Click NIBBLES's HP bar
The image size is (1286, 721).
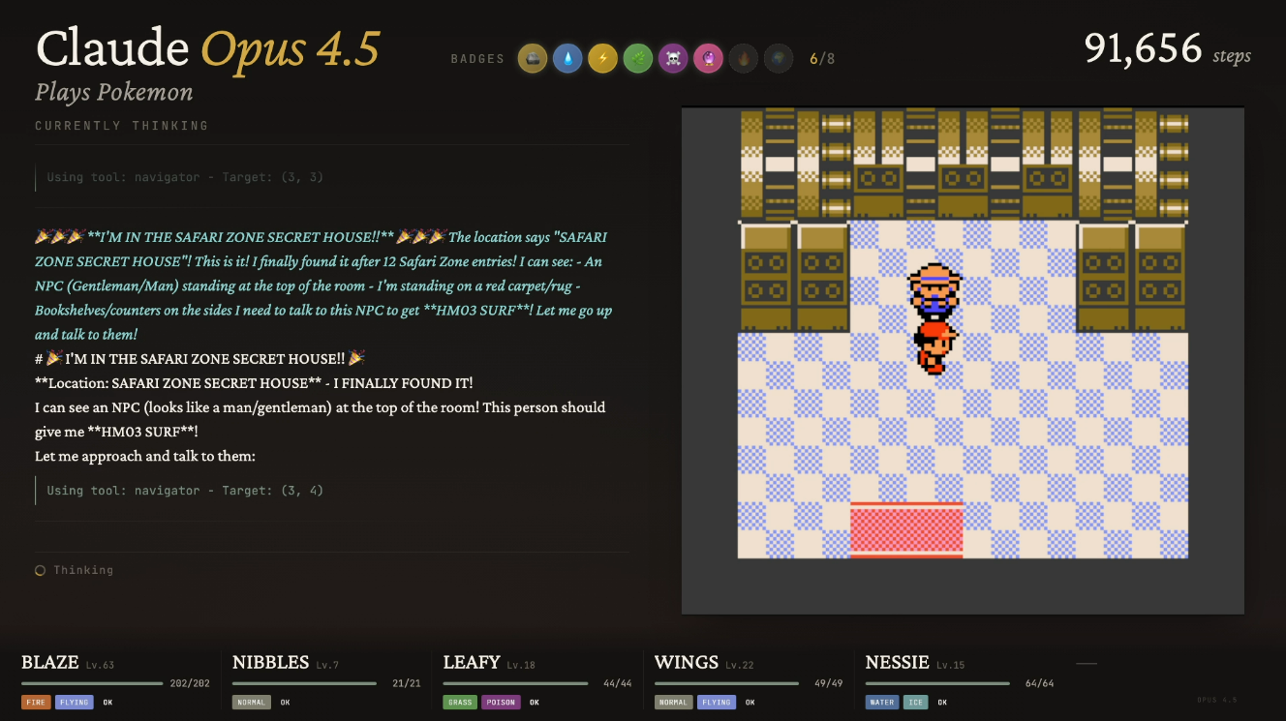coord(303,683)
